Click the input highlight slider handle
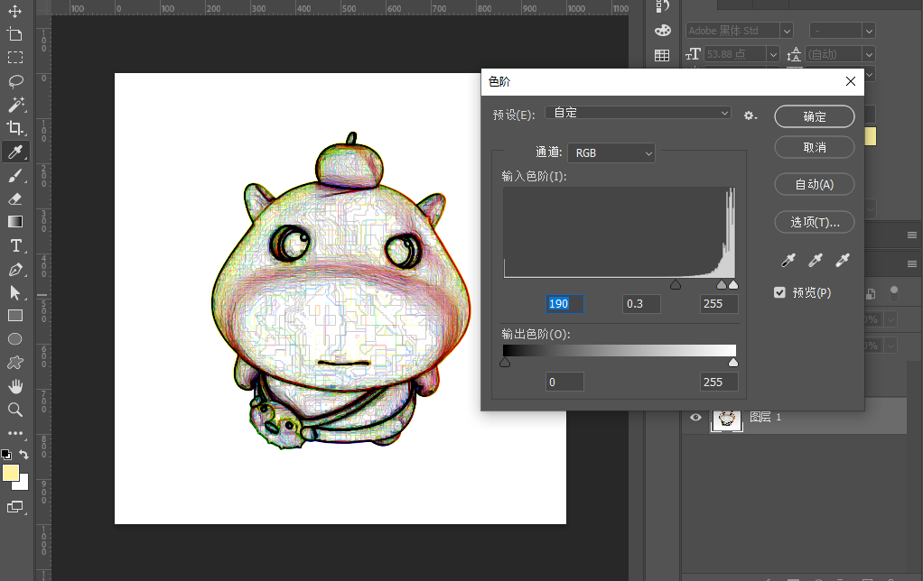This screenshot has width=923, height=581. tap(732, 284)
